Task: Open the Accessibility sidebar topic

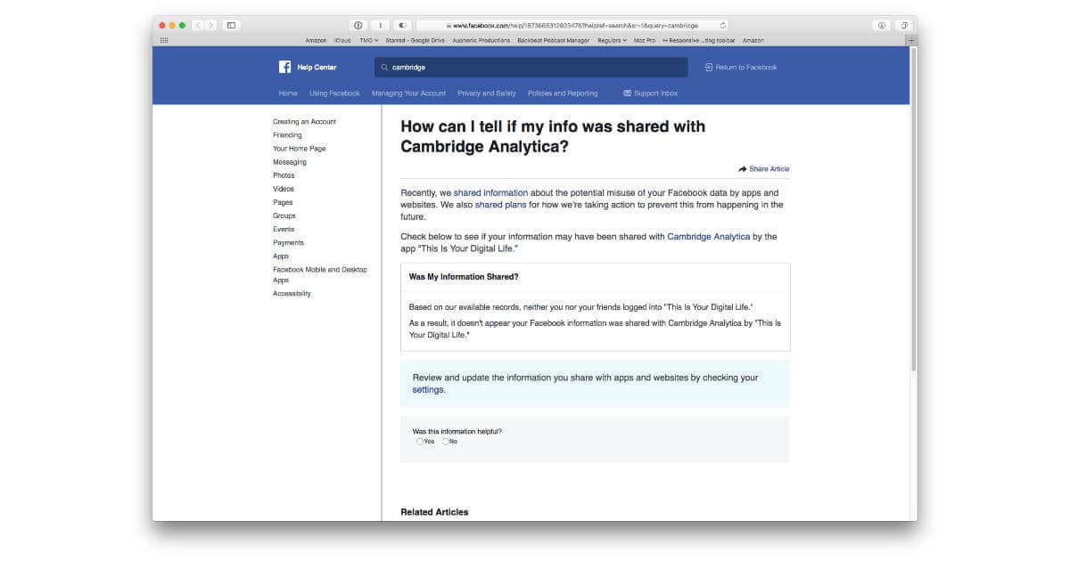Action: click(292, 294)
